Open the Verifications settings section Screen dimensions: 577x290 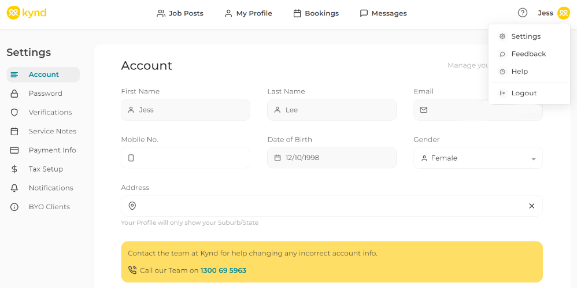click(x=50, y=112)
